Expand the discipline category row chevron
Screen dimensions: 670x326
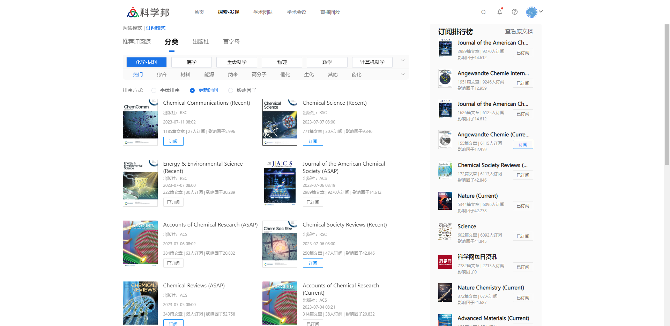point(403,61)
